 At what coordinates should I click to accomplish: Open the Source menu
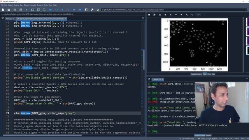click(16, 5)
